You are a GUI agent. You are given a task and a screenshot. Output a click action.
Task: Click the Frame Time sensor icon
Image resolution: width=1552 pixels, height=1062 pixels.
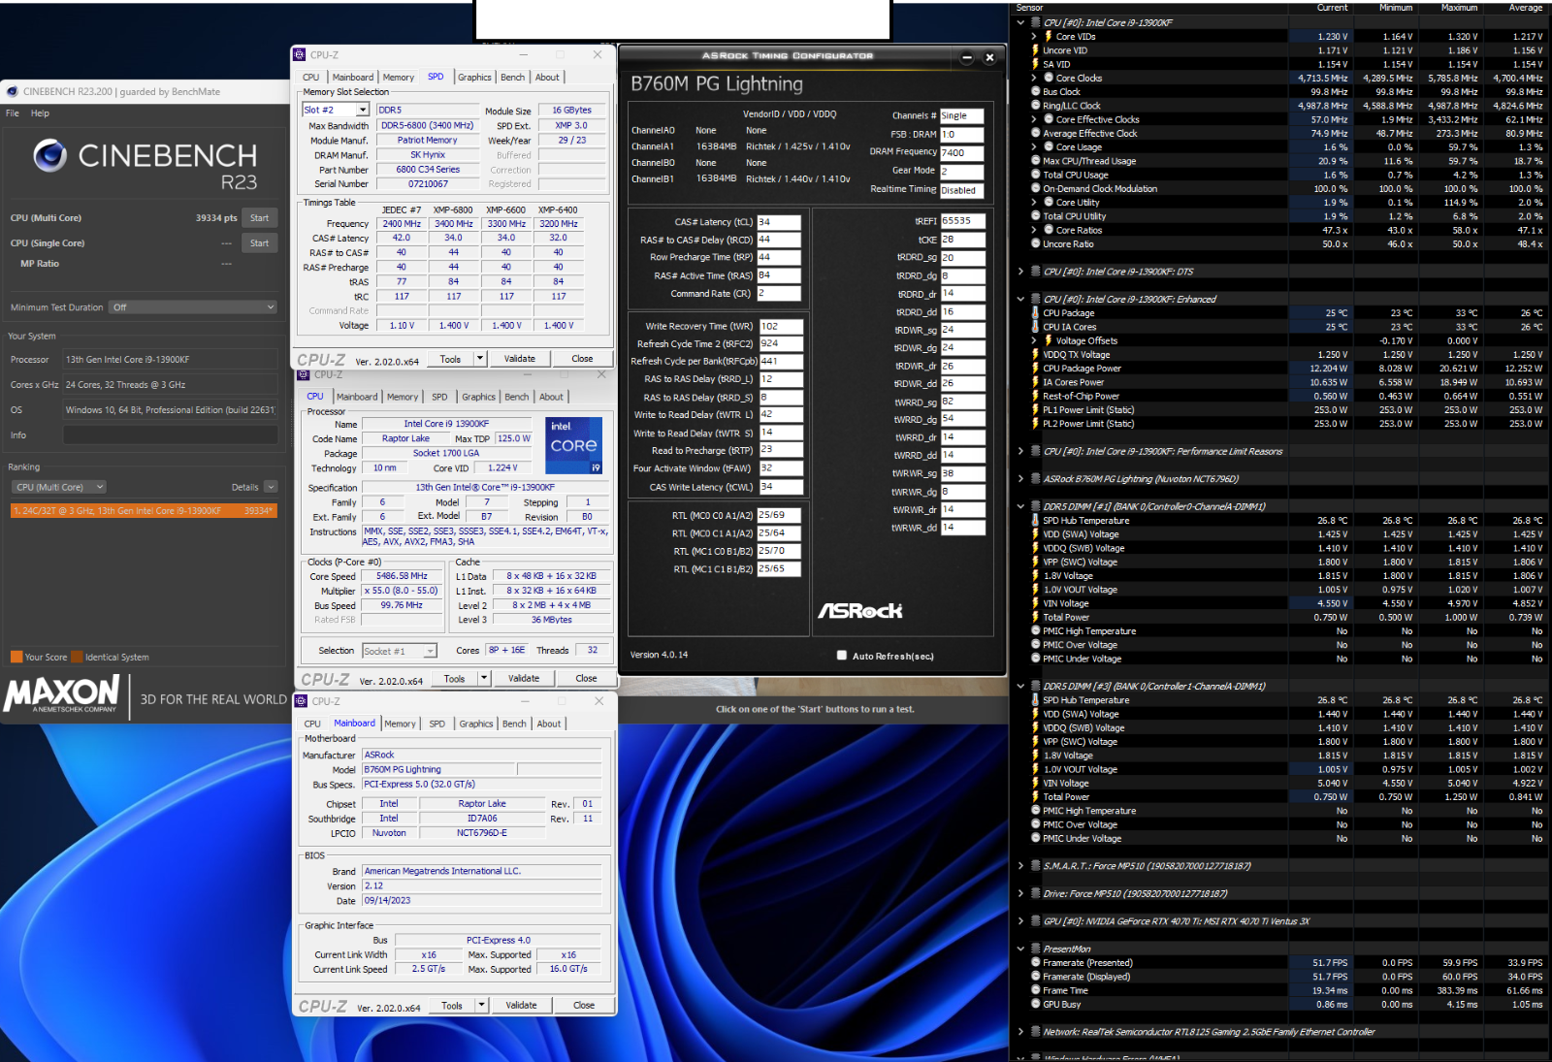[1035, 991]
